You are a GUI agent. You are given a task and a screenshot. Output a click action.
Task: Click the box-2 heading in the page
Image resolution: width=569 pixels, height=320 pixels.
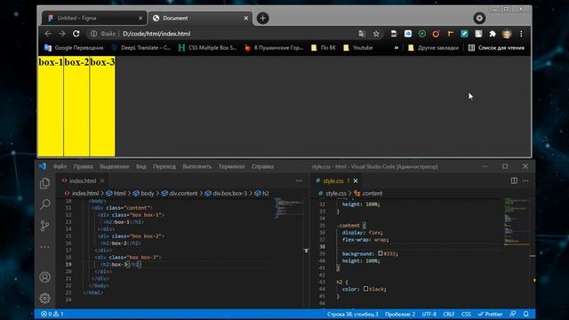click(x=76, y=62)
